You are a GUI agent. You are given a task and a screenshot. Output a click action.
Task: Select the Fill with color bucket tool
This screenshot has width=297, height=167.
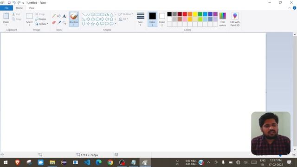[59, 16]
